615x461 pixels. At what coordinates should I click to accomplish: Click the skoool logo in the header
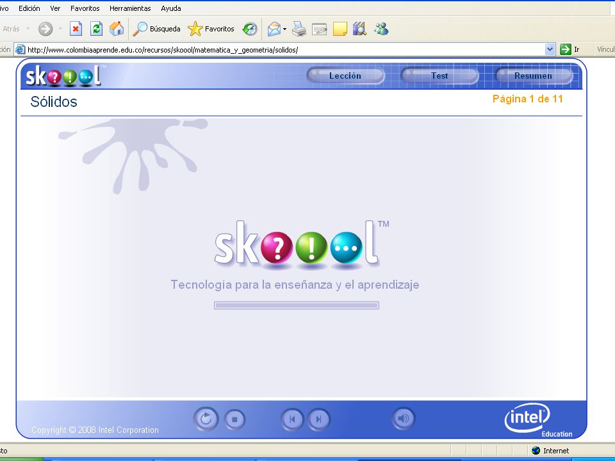coord(65,76)
